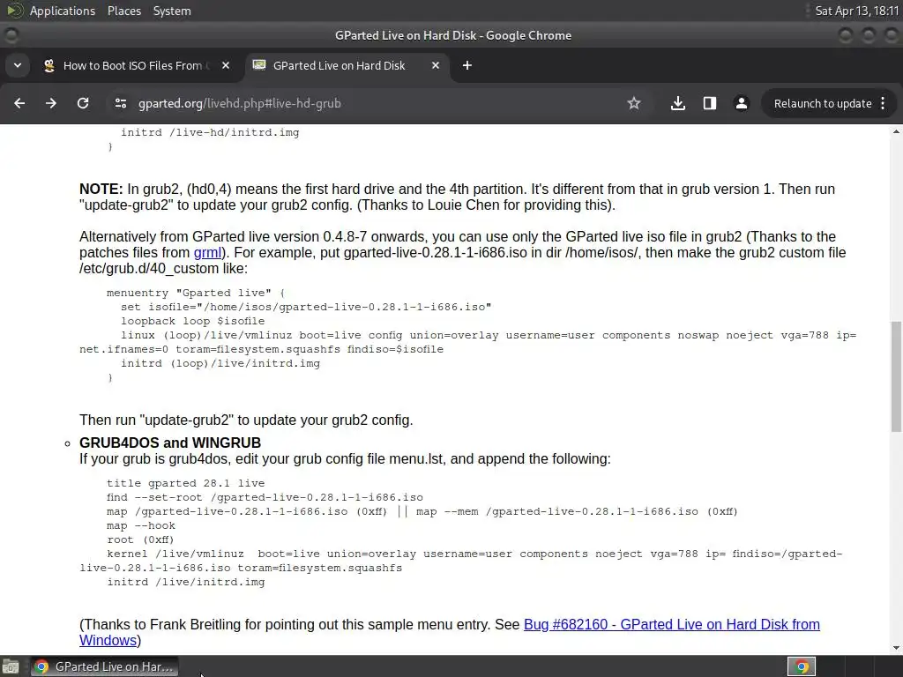Click the 'initrd /live/initrd.img' grub4dos line
The width and height of the screenshot is (903, 677).
(185, 582)
